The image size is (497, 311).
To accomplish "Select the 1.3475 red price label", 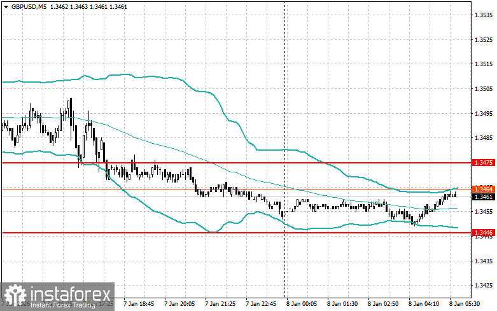I will (x=484, y=162).
